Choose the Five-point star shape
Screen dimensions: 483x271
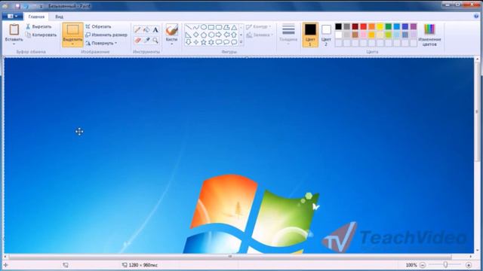point(204,42)
